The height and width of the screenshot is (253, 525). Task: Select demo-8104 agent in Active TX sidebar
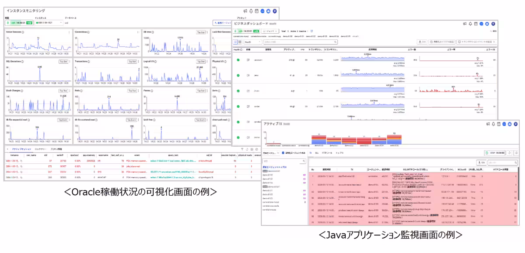pyautogui.click(x=267, y=183)
